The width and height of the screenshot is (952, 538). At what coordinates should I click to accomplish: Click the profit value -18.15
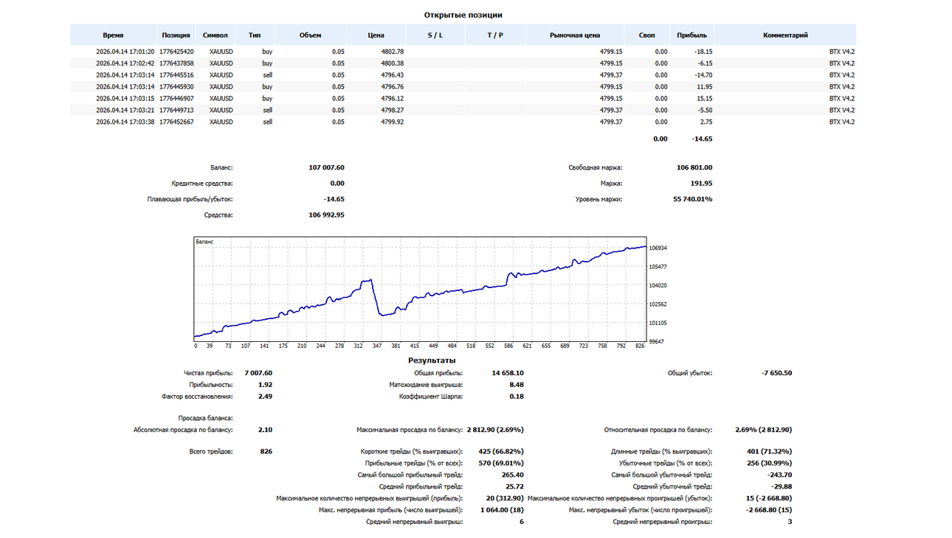pos(703,52)
